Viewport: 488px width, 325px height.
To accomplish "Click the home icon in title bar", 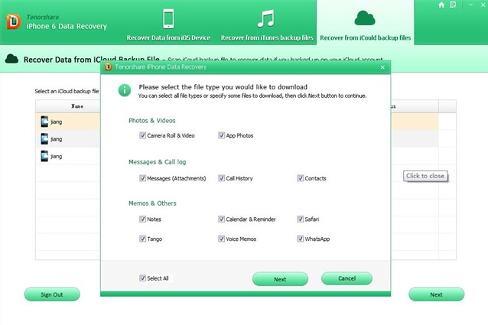I will (x=441, y=5).
